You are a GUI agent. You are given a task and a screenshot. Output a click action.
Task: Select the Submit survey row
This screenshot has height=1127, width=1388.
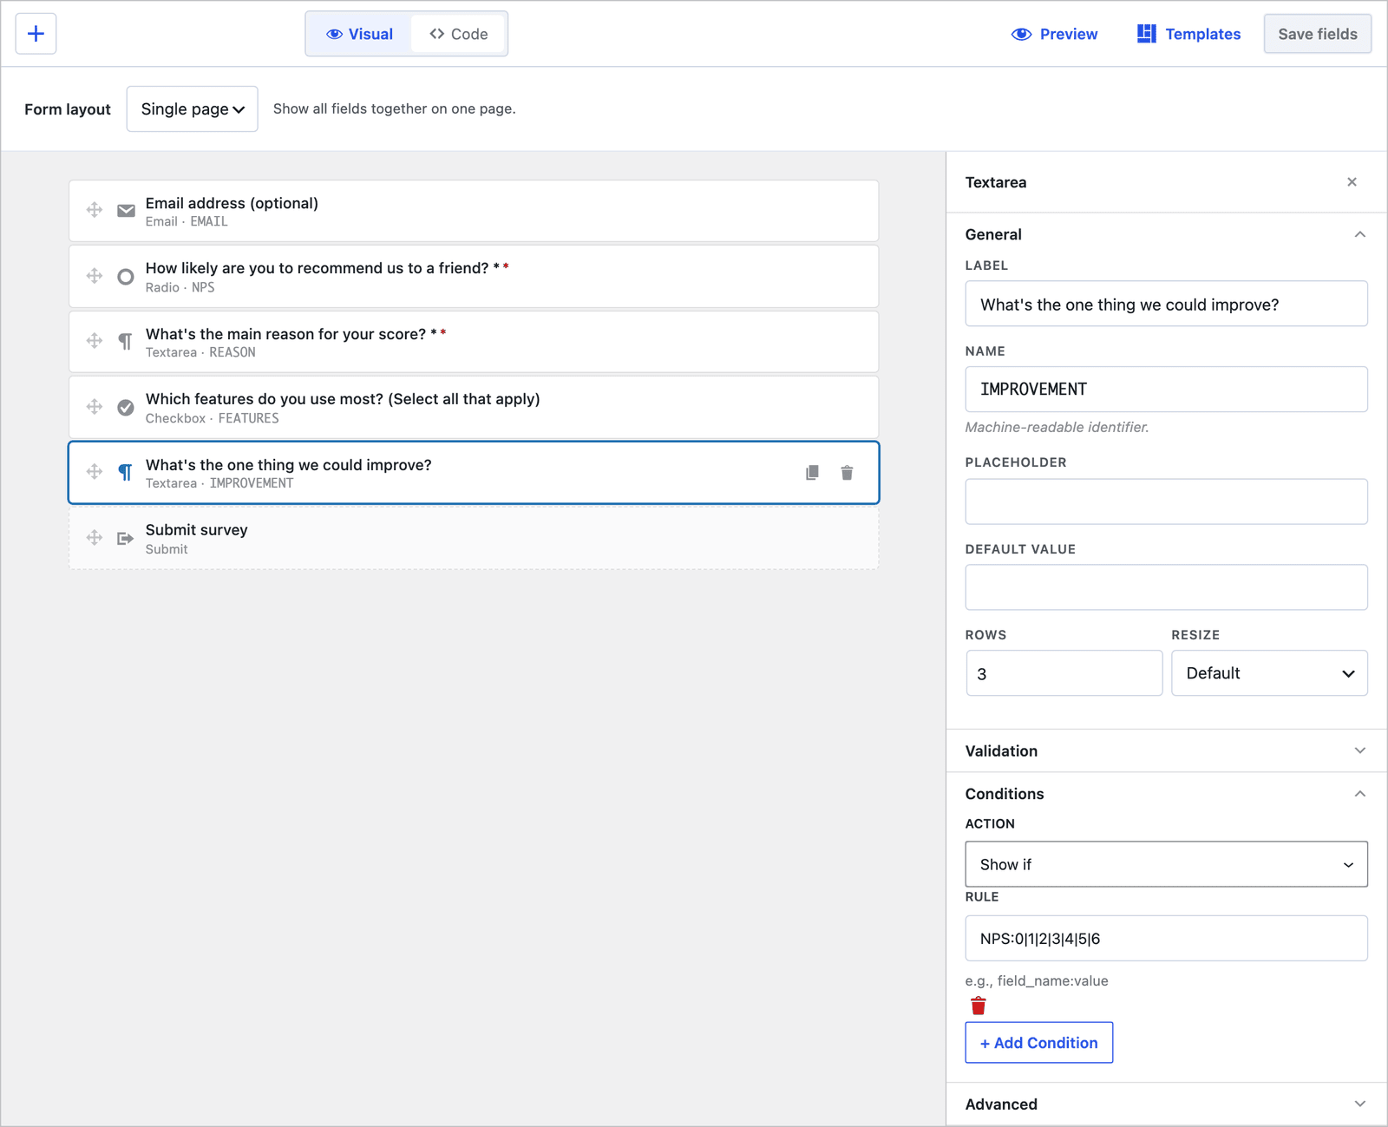(474, 538)
